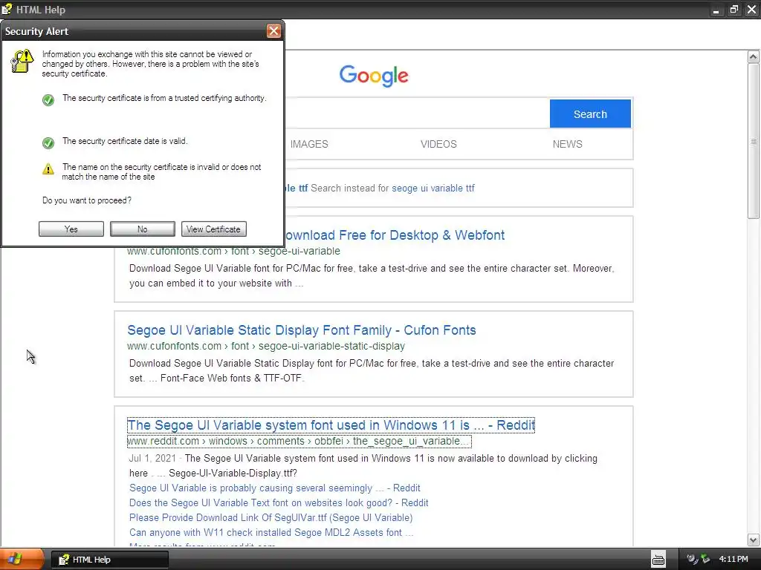The height and width of the screenshot is (570, 761).
Task: Click the Security Alert lock warning icon
Action: [22, 61]
